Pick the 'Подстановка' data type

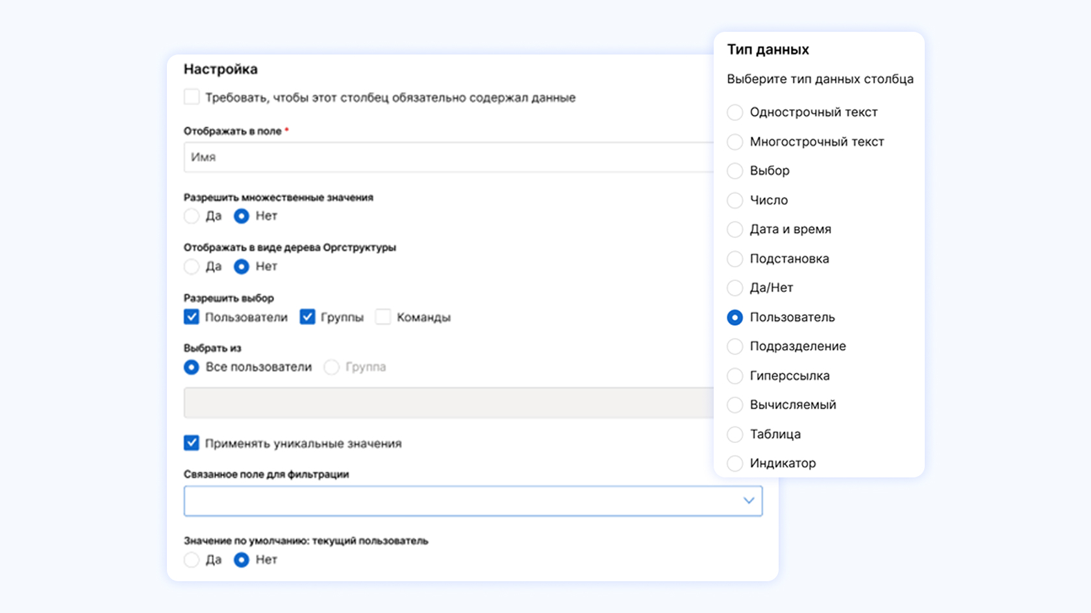(735, 259)
